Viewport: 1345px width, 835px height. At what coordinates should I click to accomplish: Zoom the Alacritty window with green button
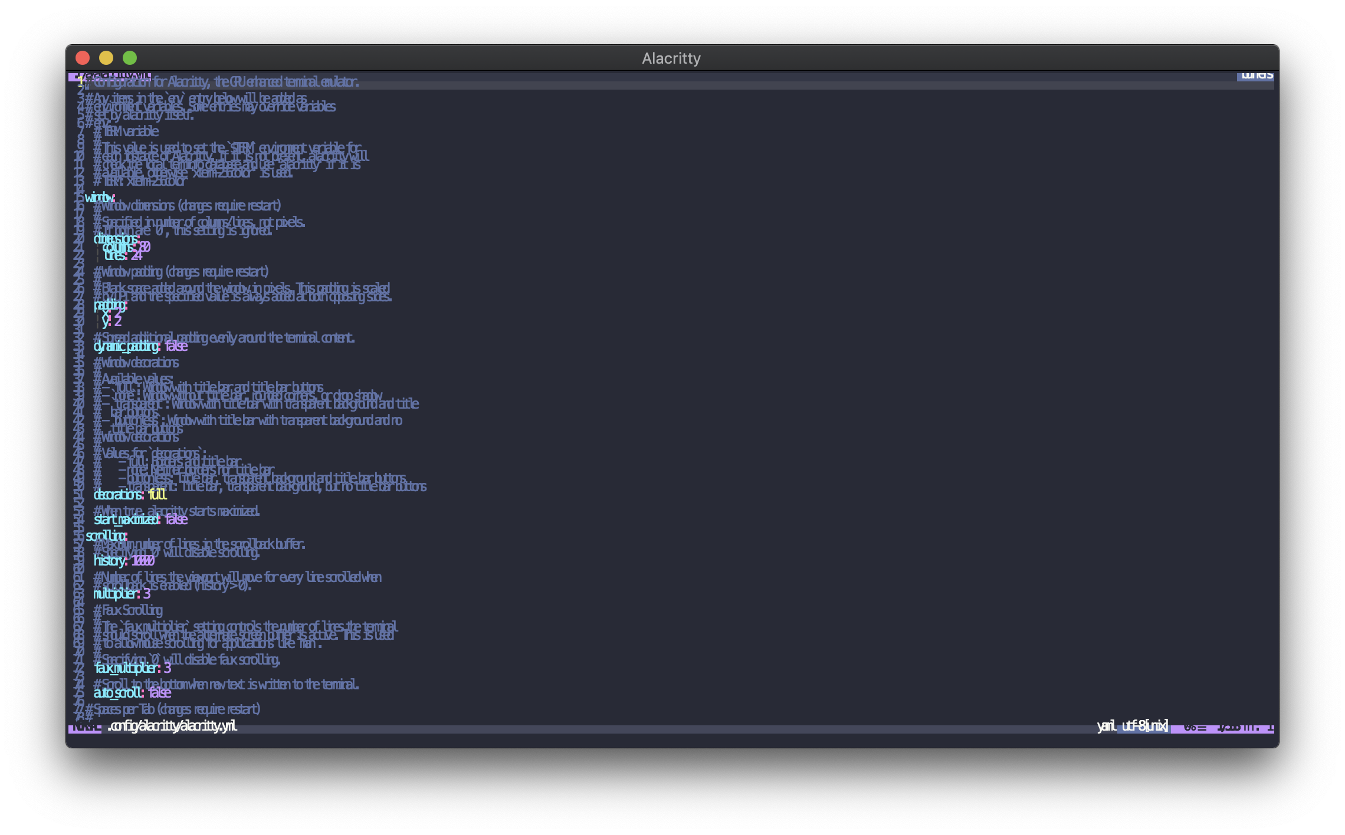click(130, 58)
